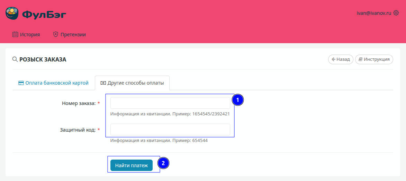Viewport: 406px width, 181px height.
Task: Click the banknote icon on the active tab
Action: point(103,83)
